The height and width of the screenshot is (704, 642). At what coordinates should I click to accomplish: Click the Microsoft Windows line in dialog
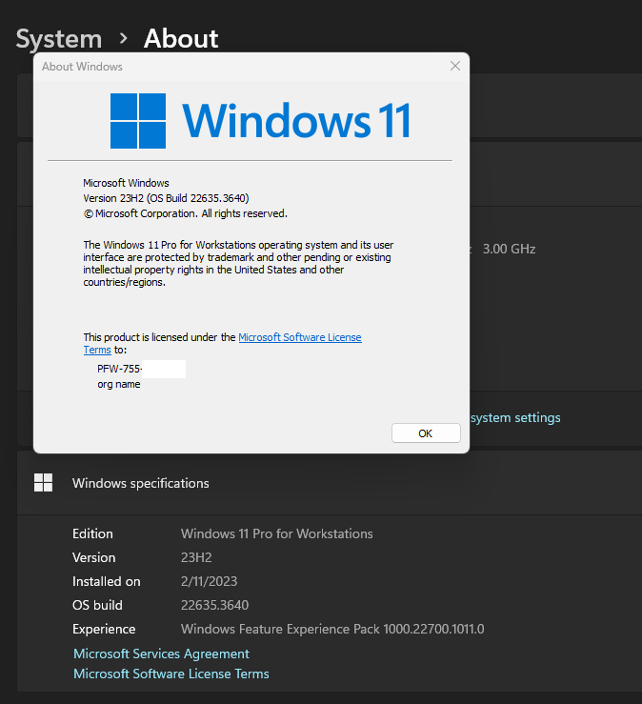(x=126, y=183)
